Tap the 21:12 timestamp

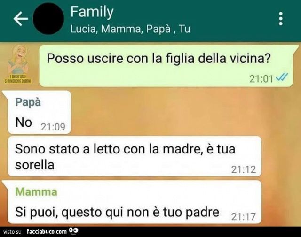pyautogui.click(x=244, y=169)
